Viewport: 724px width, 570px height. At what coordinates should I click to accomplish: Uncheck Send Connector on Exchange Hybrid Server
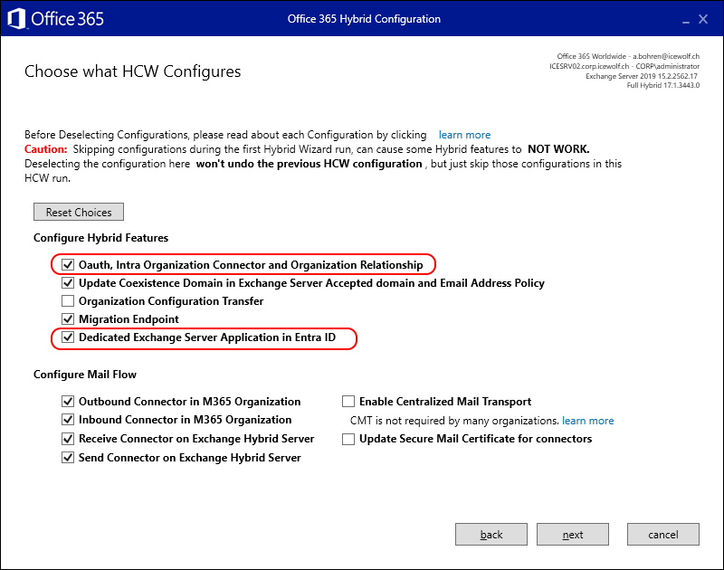(x=68, y=458)
